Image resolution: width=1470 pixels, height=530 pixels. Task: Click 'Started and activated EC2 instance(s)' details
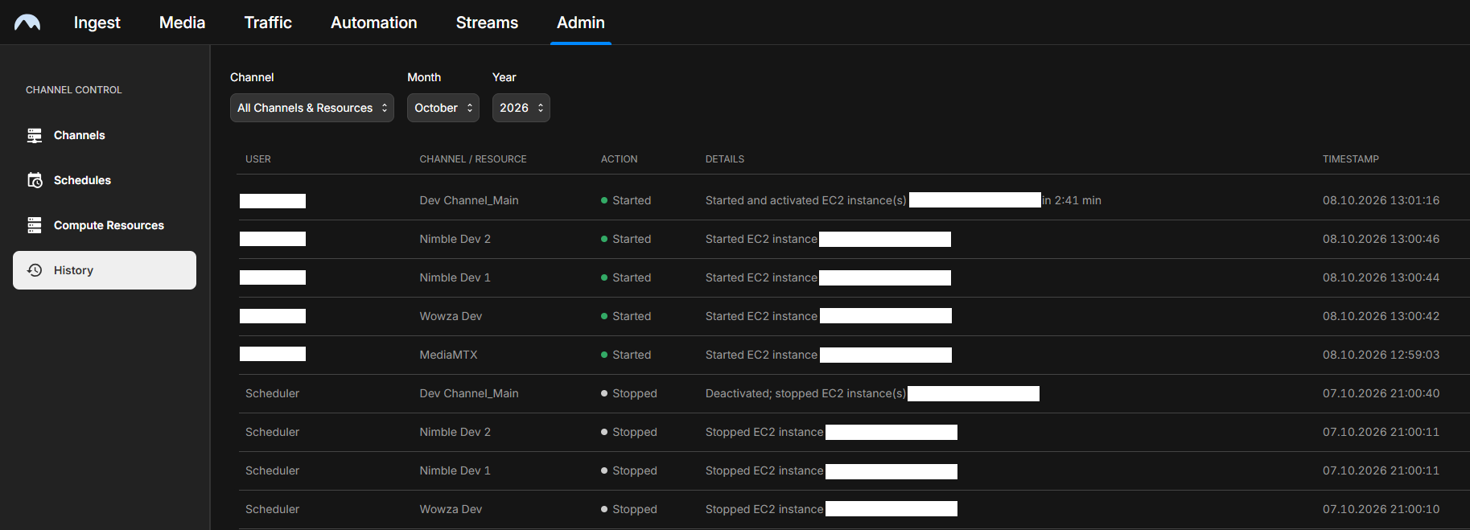[805, 200]
